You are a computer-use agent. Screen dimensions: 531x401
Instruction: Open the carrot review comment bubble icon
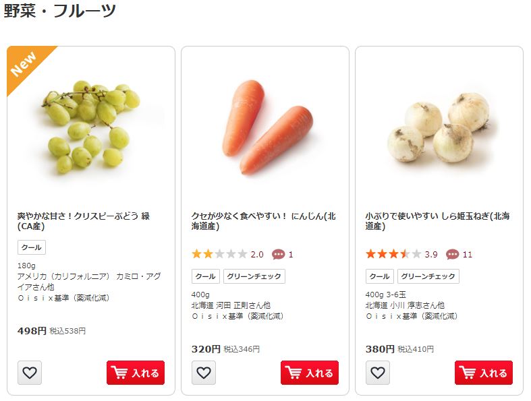coord(279,254)
